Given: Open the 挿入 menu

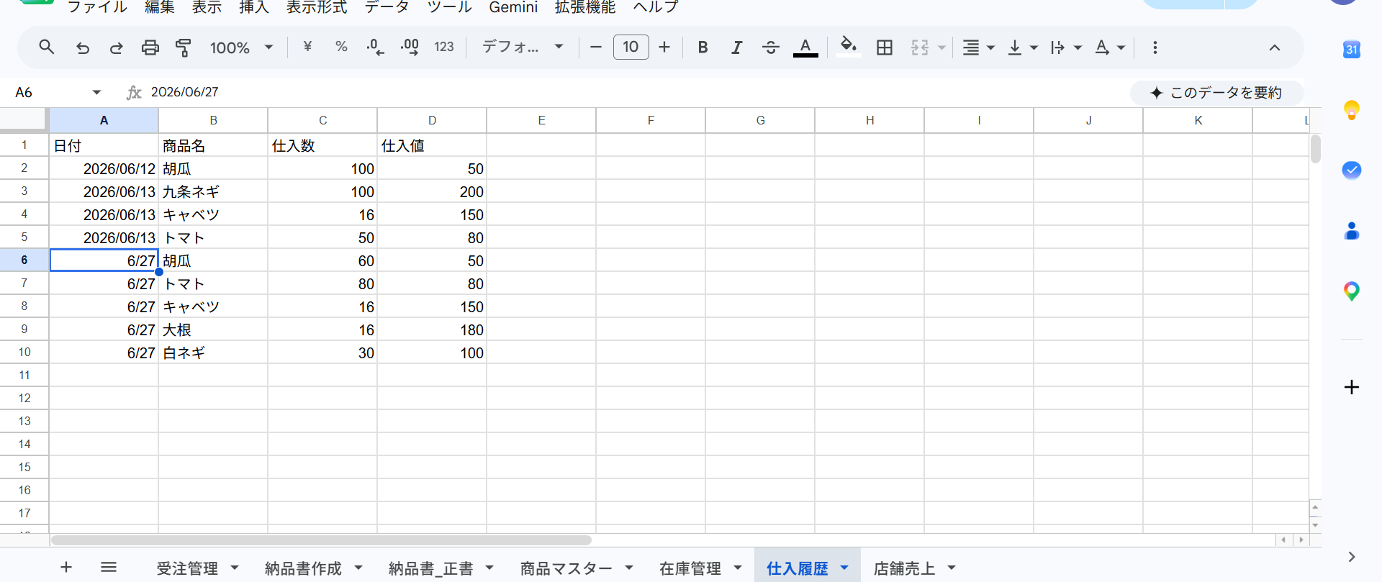Looking at the screenshot, I should 253,7.
